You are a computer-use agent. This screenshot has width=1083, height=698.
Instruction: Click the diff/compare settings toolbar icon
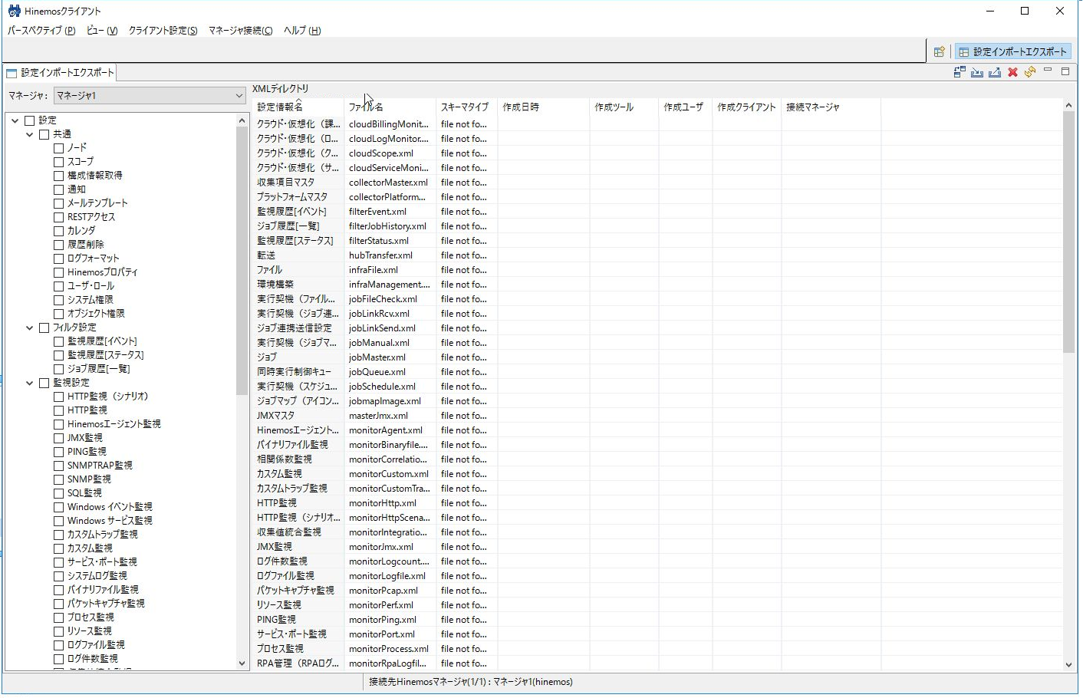(960, 71)
